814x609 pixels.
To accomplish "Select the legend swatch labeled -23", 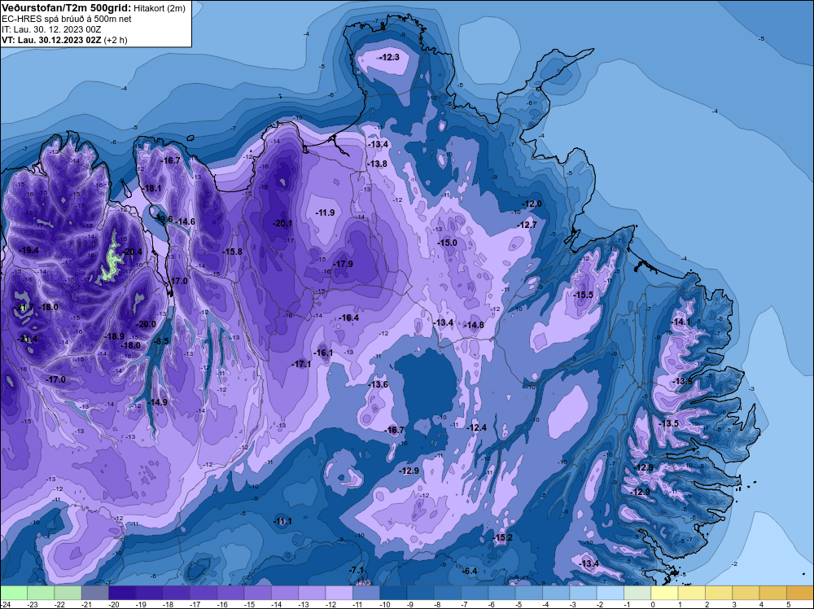I will pos(41,593).
